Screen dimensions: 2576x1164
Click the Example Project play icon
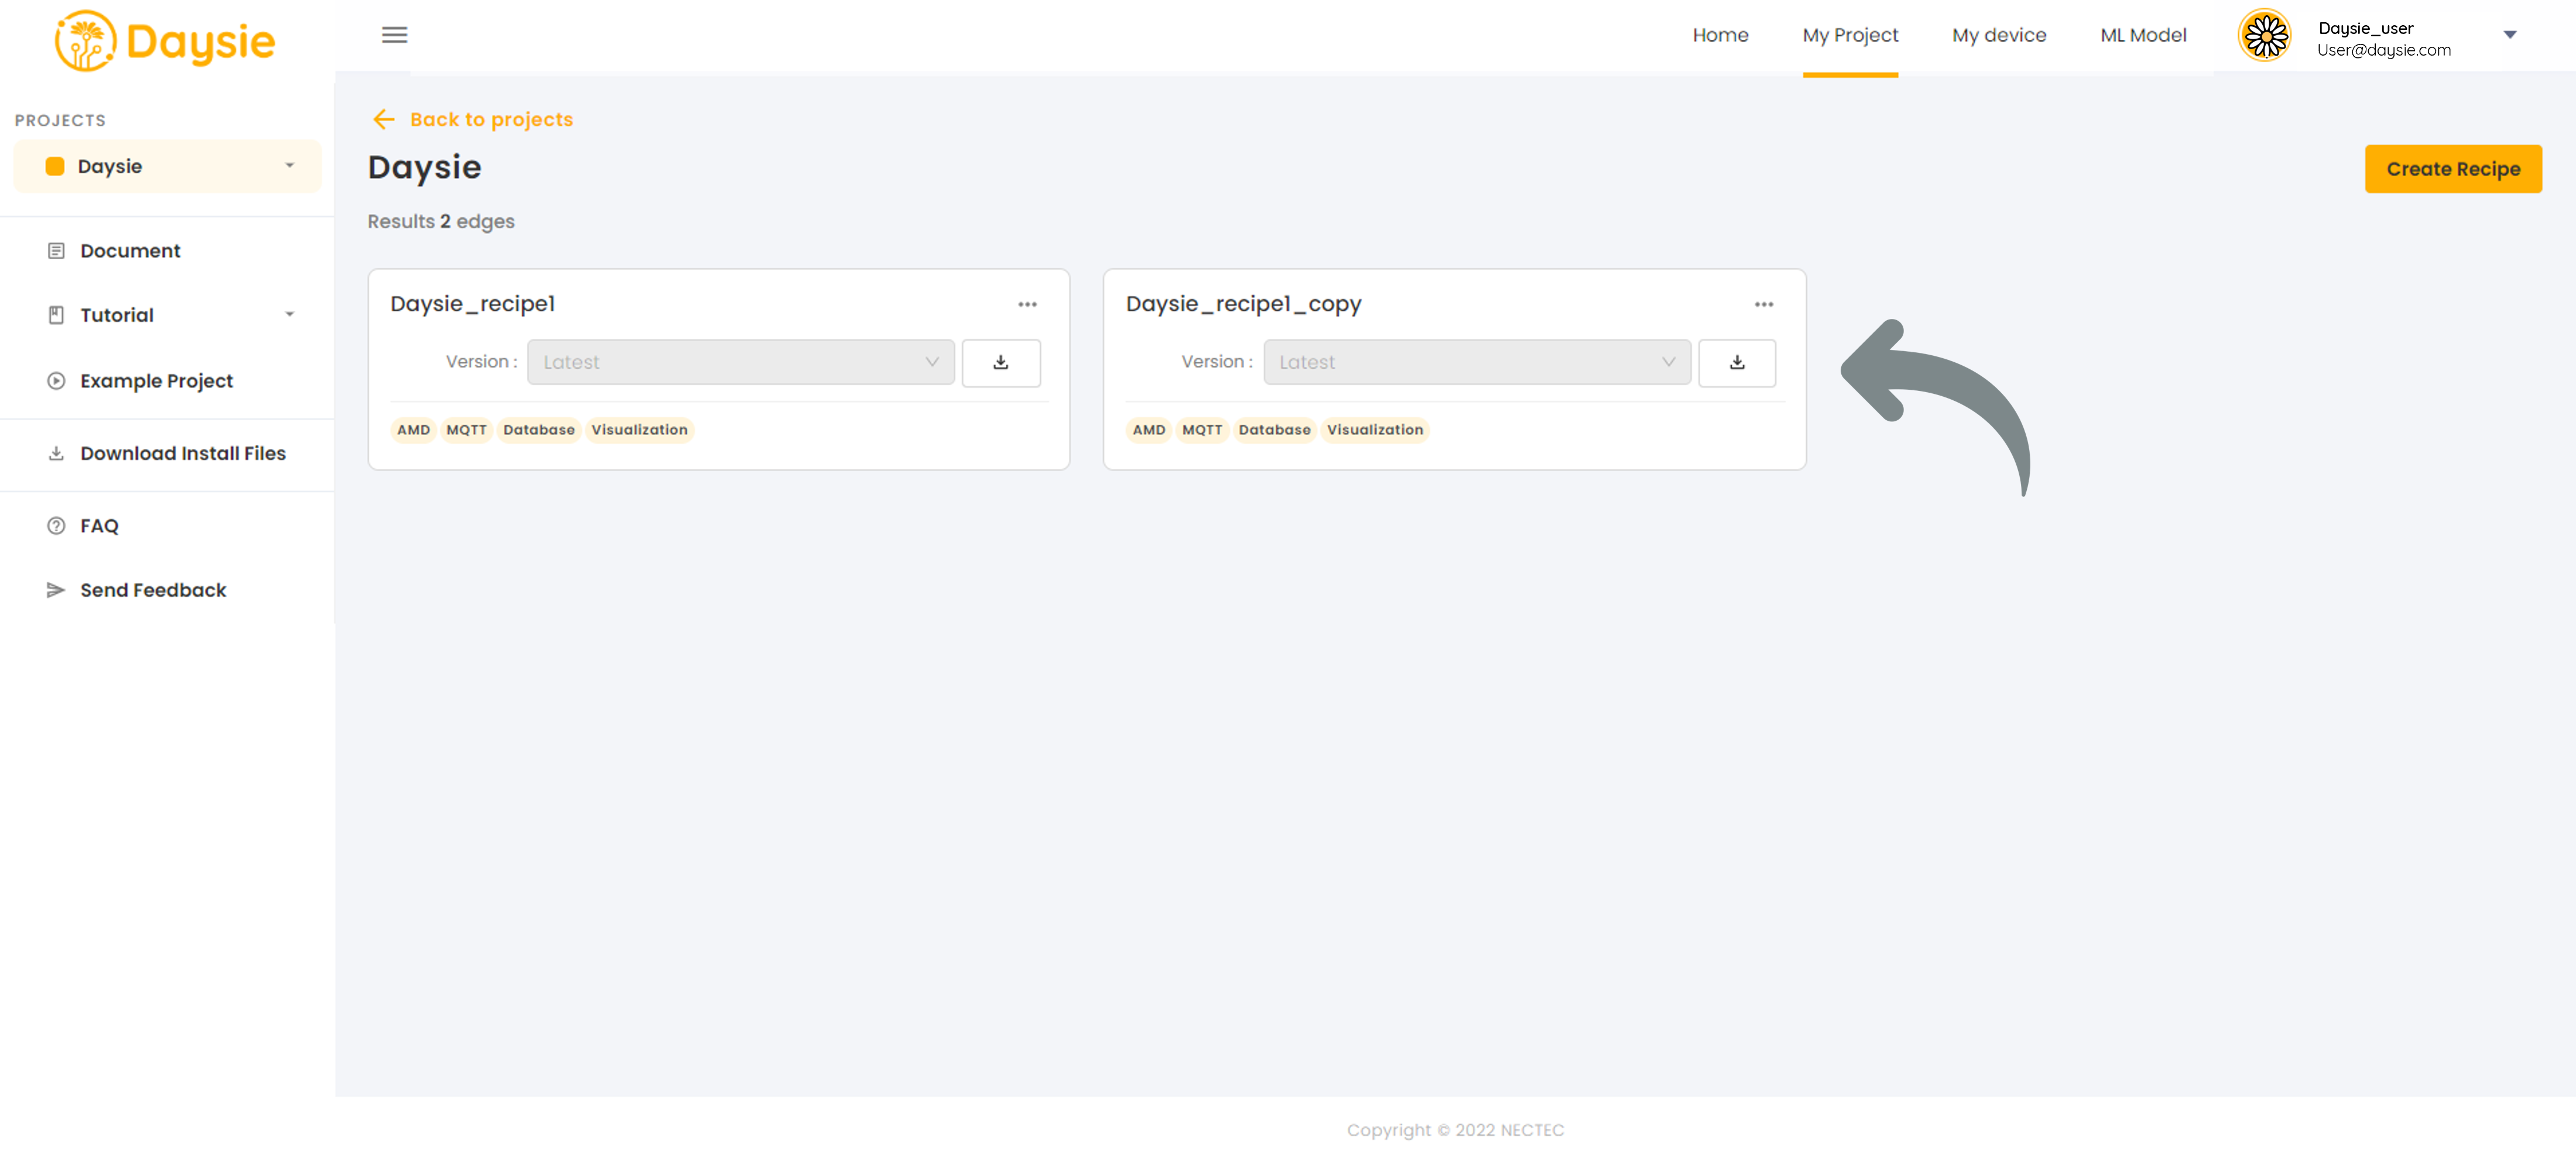tap(56, 381)
